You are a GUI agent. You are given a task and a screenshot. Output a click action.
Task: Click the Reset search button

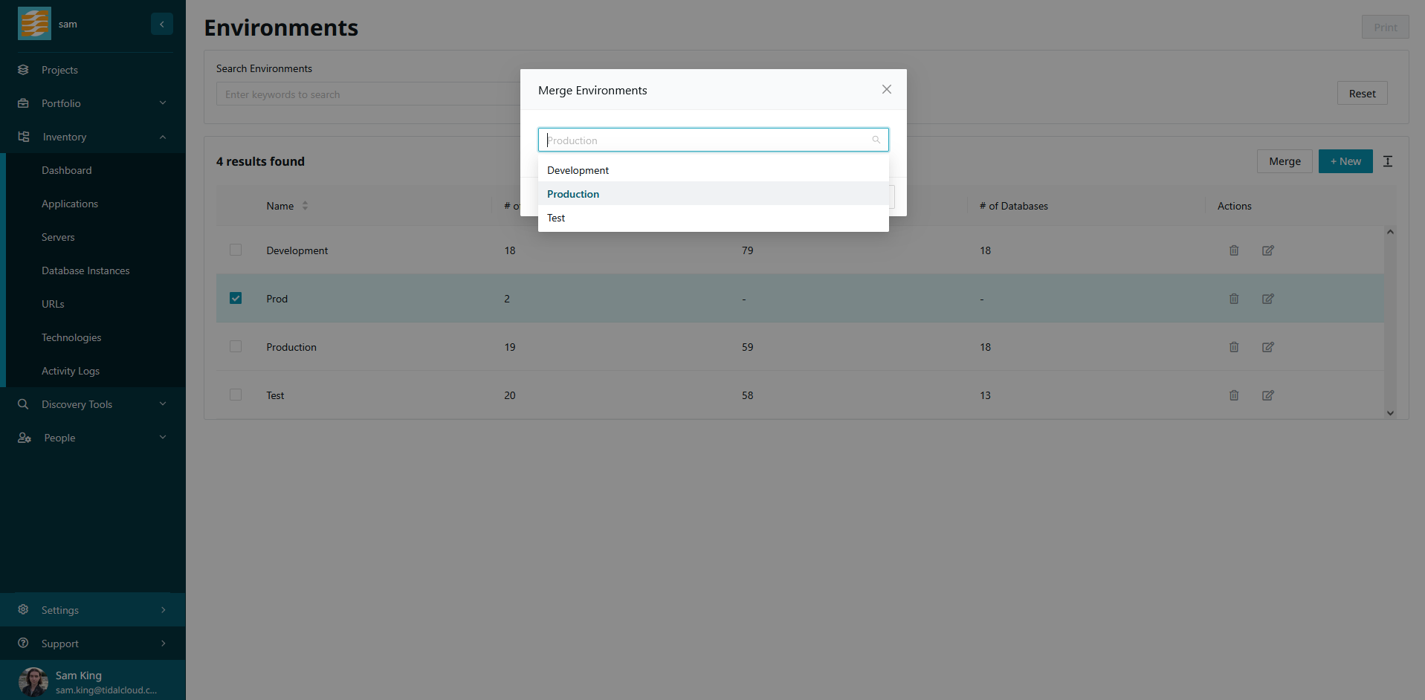tap(1361, 94)
